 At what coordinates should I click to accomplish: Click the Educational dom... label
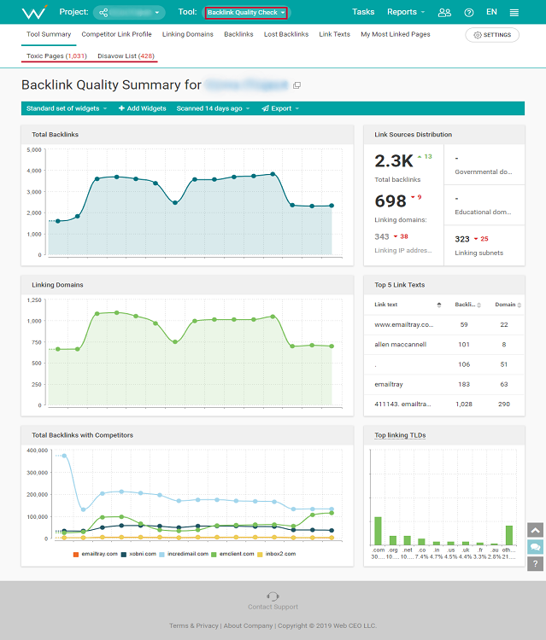click(x=483, y=212)
